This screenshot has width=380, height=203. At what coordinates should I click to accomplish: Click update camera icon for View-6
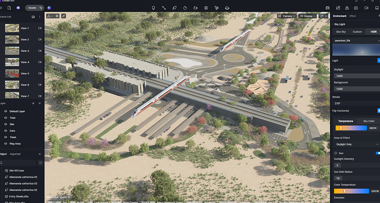[40, 85]
